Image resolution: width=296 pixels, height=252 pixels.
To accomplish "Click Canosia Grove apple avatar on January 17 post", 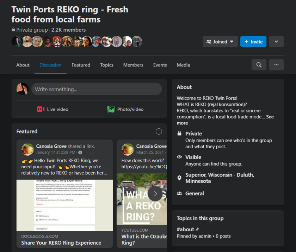I will click(27, 149).
